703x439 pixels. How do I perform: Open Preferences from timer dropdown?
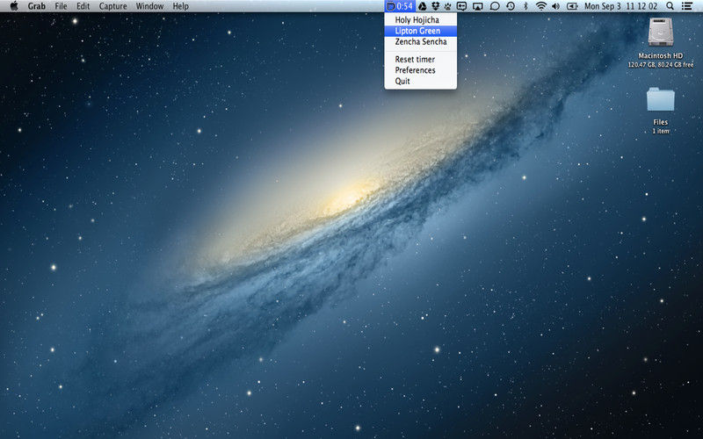pyautogui.click(x=421, y=70)
